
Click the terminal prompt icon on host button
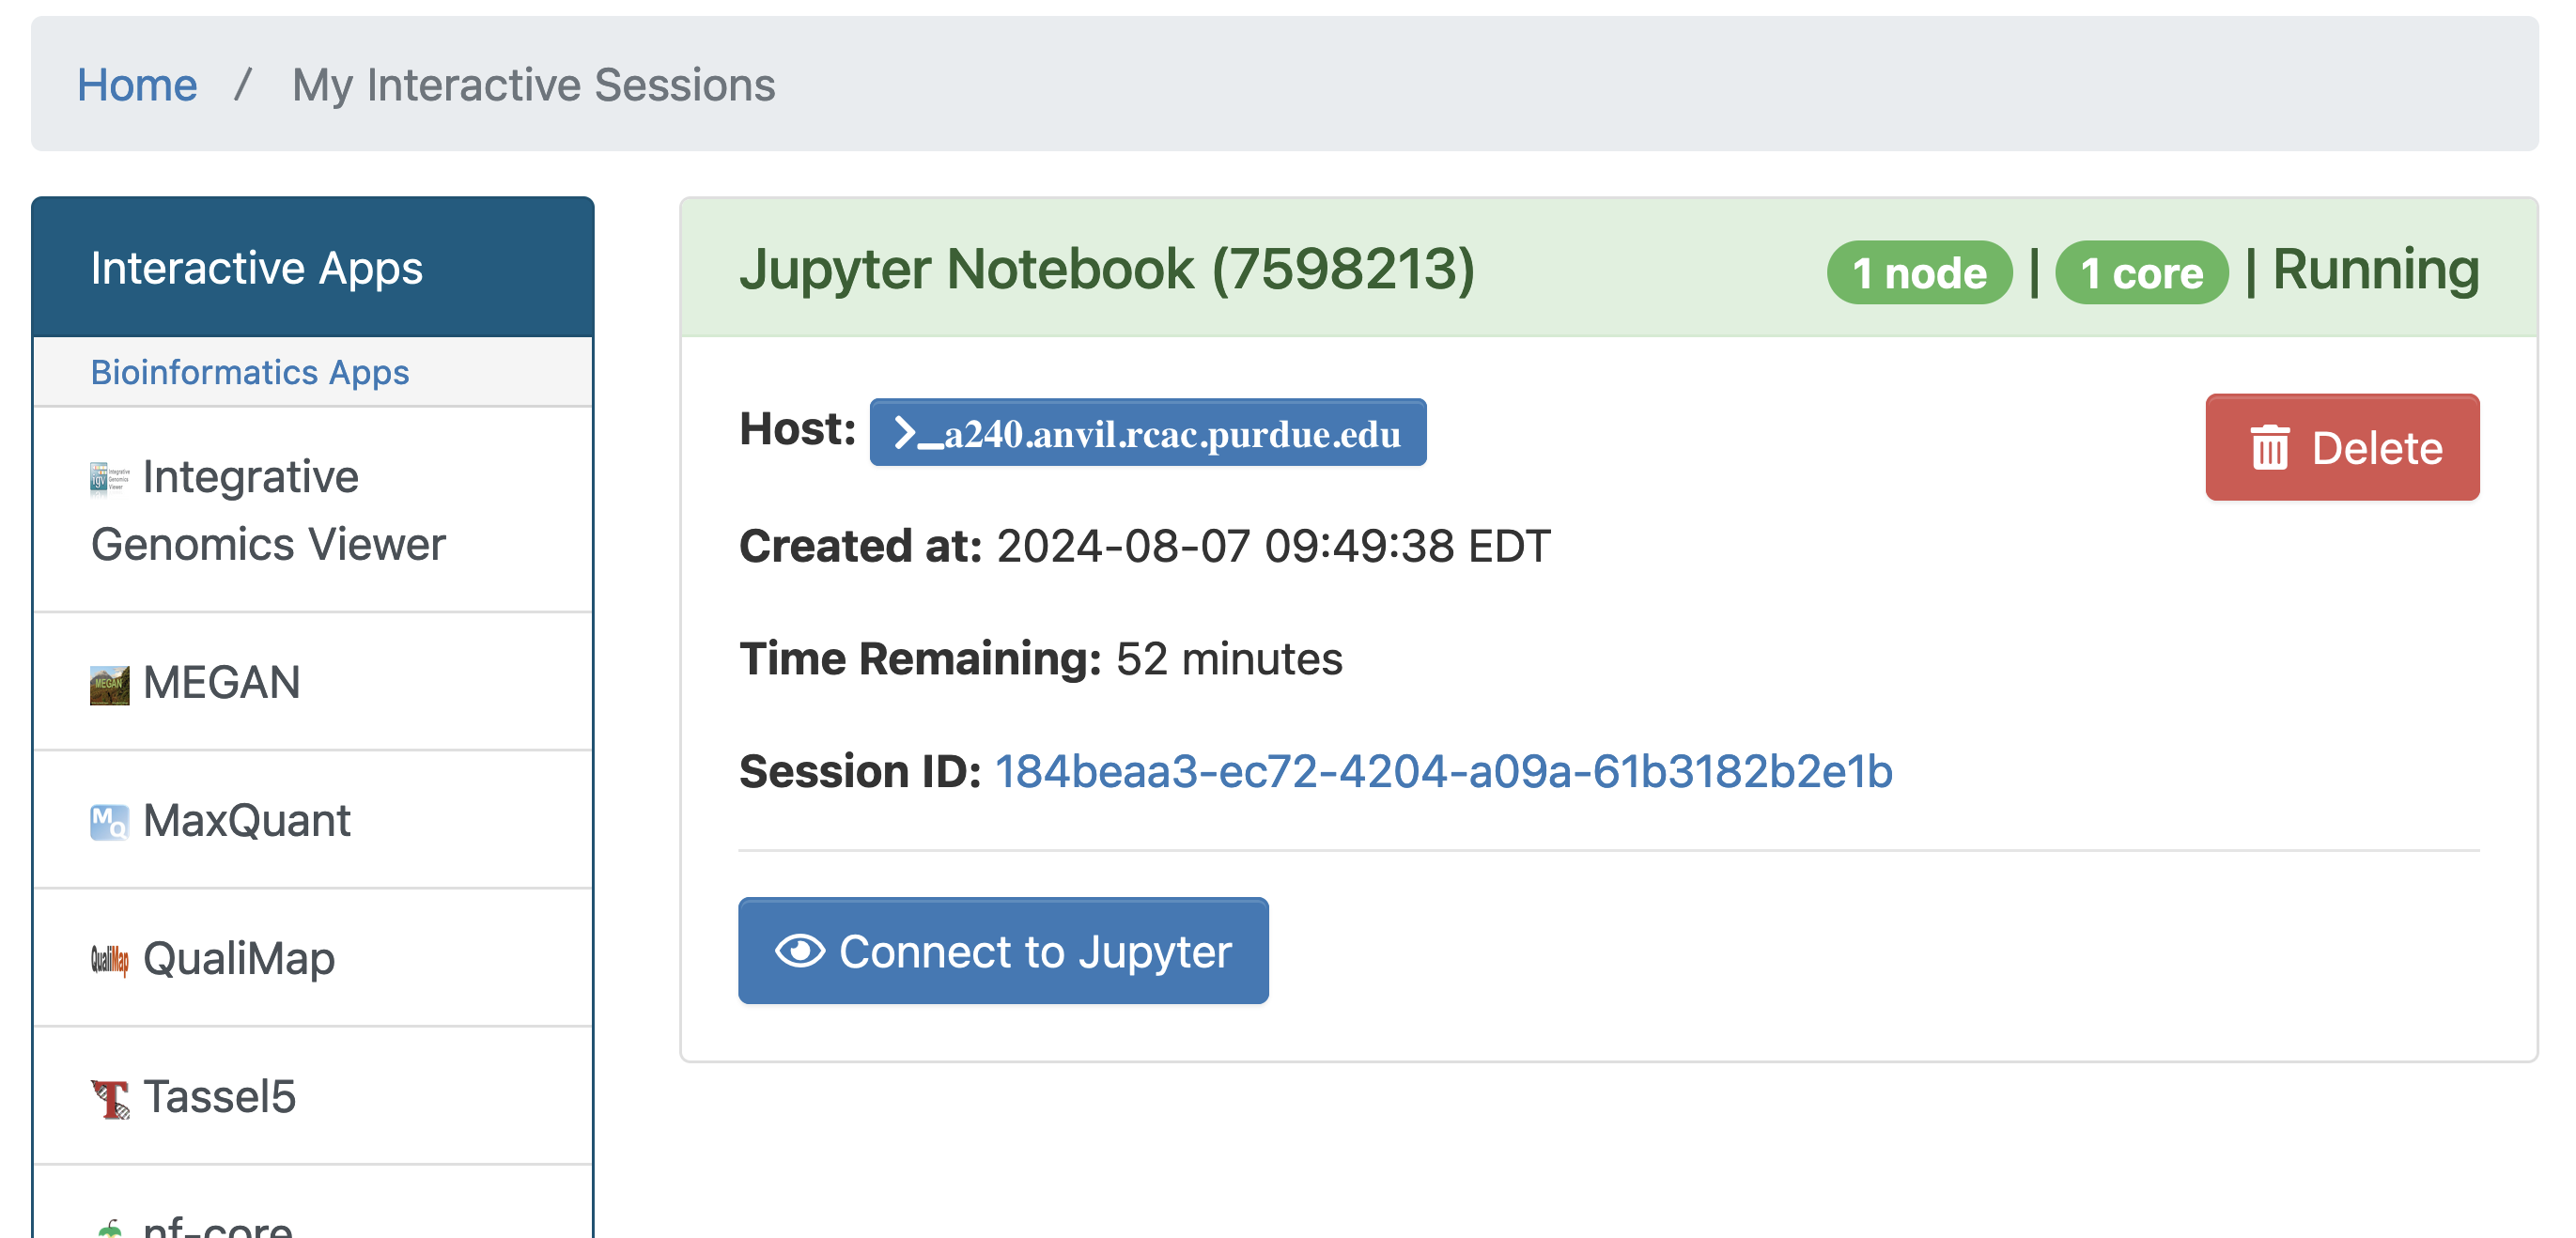[910, 432]
